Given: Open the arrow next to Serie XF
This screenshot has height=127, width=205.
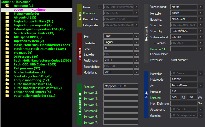Looking at the screenshot, I should tap(136, 48).
